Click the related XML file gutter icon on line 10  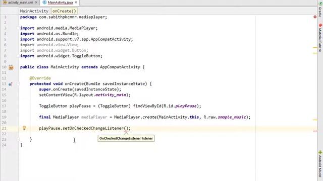(11, 67)
